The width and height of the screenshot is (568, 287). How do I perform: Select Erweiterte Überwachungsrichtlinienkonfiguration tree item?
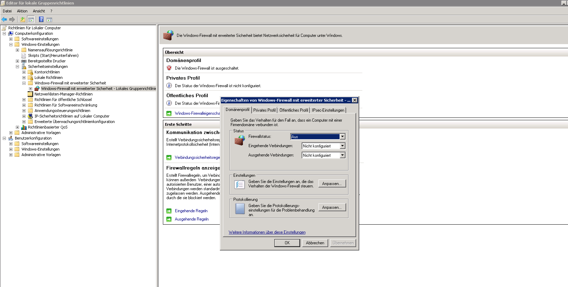click(75, 122)
